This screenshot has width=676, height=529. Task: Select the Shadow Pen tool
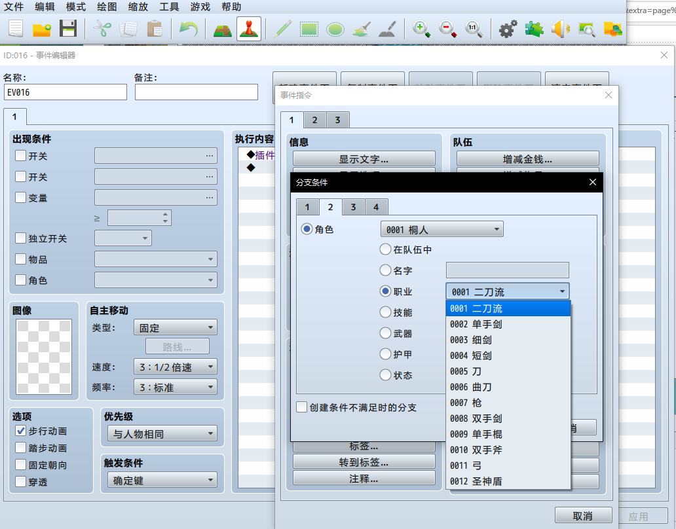[x=387, y=29]
